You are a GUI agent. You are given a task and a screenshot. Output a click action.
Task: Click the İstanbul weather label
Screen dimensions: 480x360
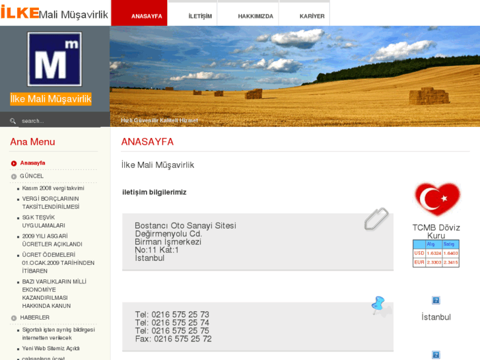pyautogui.click(x=436, y=317)
